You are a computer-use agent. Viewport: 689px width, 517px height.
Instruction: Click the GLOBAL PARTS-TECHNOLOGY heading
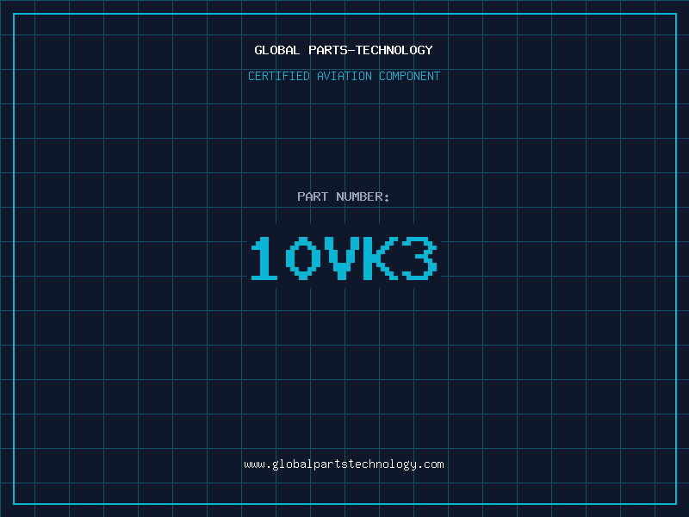coord(344,50)
